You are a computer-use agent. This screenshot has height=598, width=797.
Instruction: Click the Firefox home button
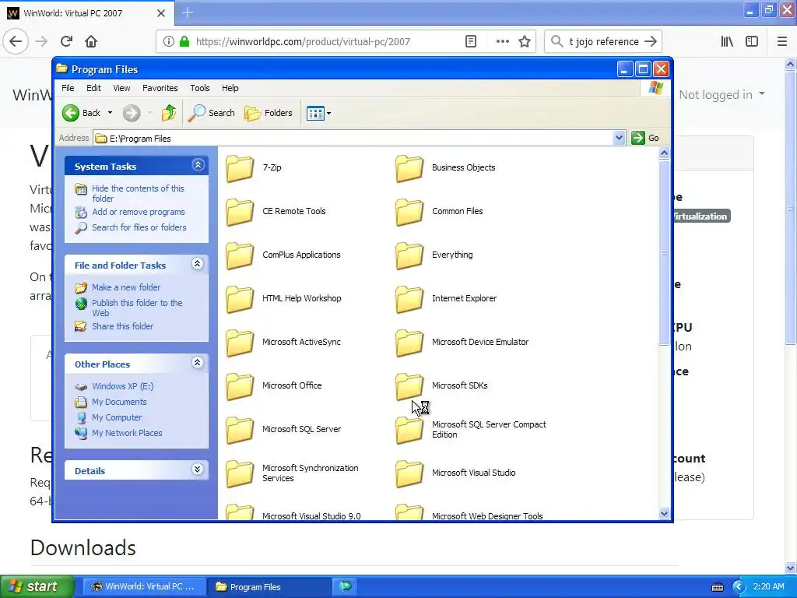click(91, 41)
